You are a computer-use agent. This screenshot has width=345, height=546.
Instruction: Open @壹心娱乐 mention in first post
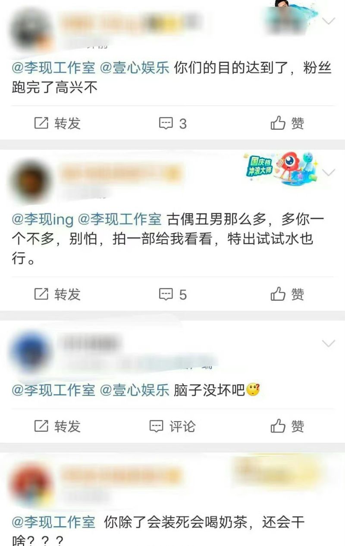coord(135,69)
